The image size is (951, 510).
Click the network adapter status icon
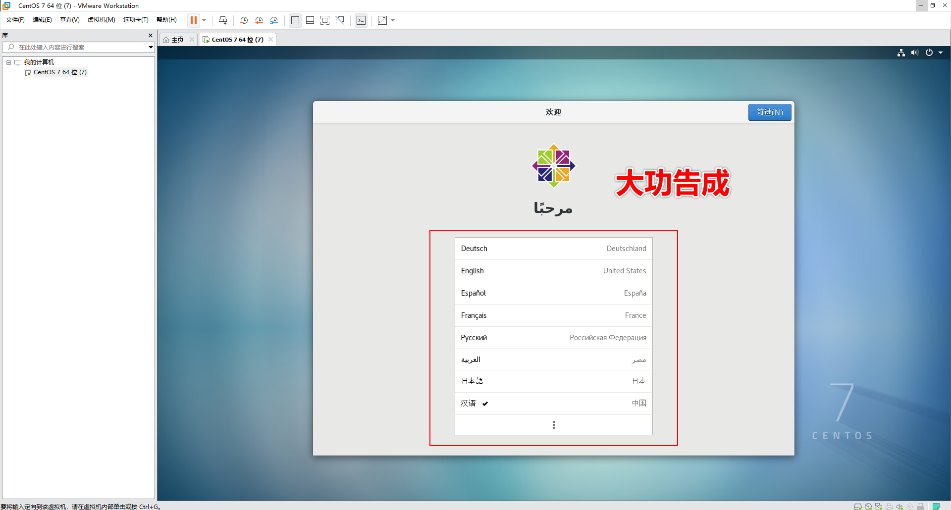[879, 506]
